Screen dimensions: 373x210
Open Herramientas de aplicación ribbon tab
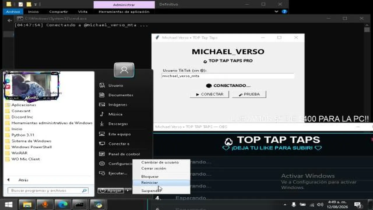point(124,12)
